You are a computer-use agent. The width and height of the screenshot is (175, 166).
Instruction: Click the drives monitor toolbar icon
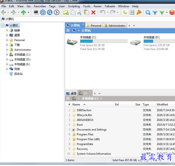pos(36,12)
